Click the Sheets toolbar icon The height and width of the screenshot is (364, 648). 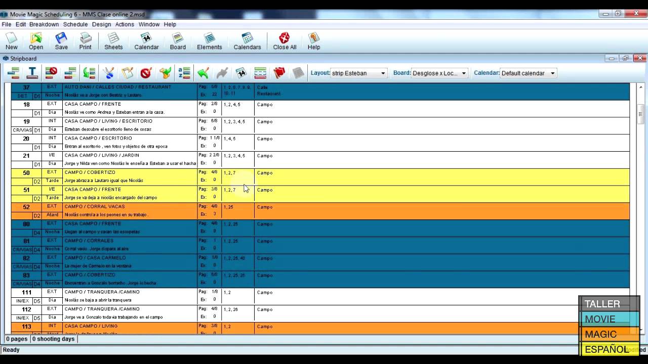[x=113, y=41]
